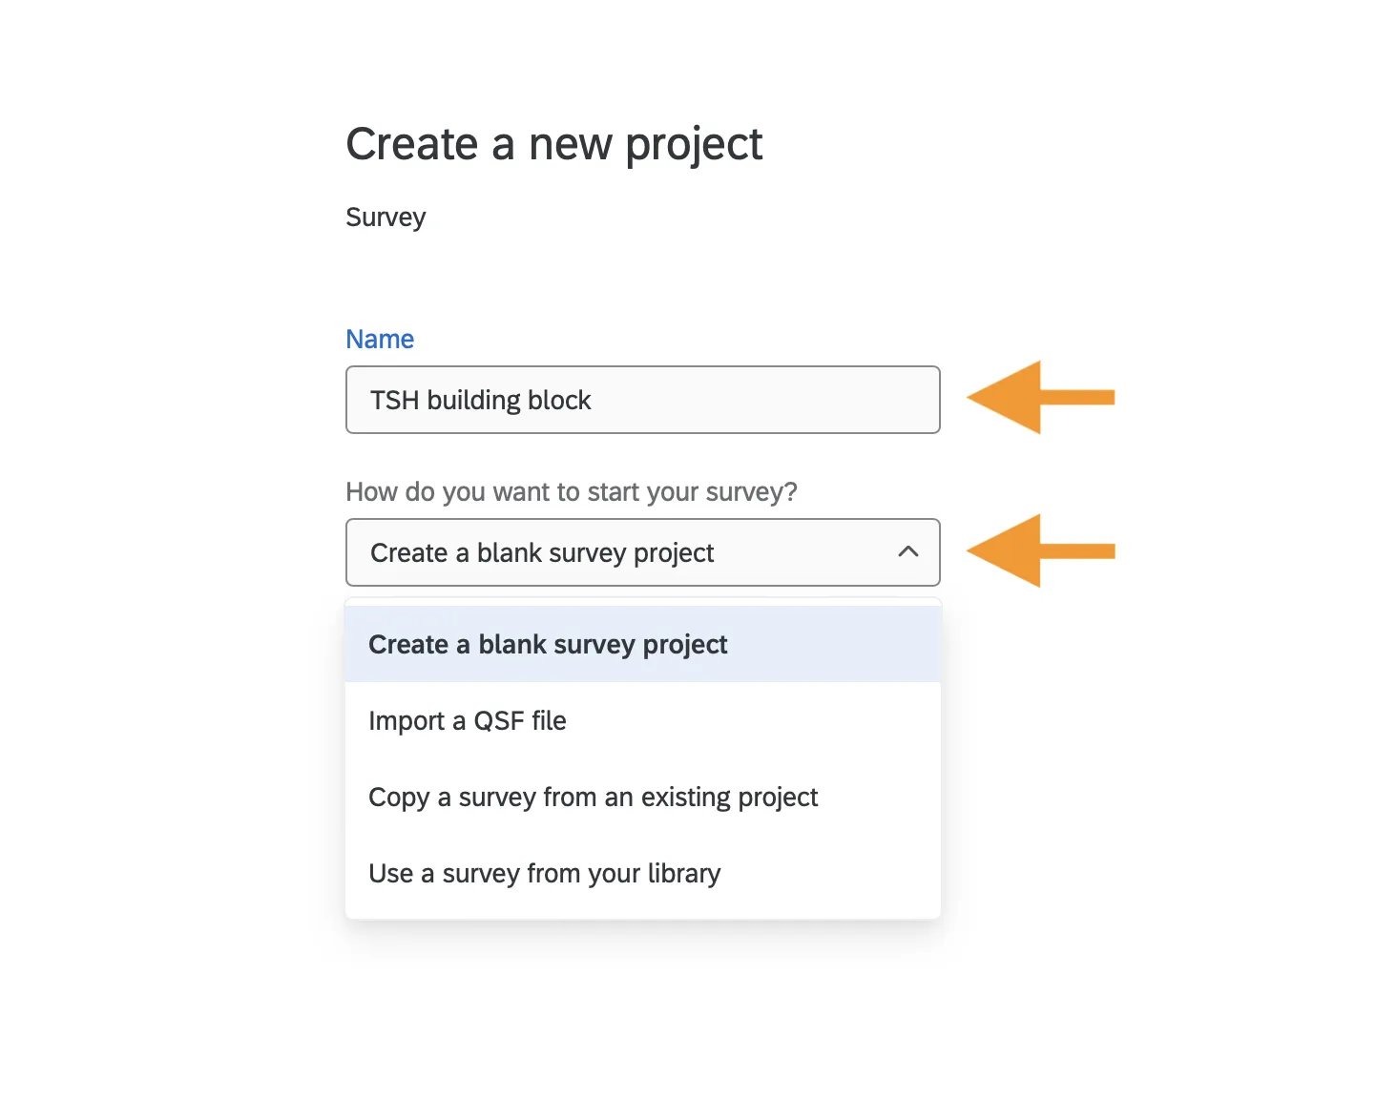Click the dropdown showing 'Create a blank survey project'
Screen dimensions: 1376x1099
coord(642,551)
